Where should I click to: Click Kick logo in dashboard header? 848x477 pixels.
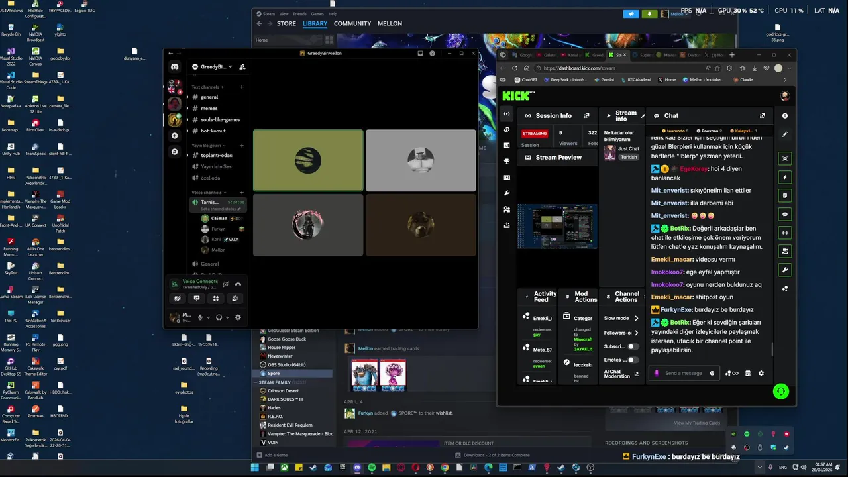point(518,96)
